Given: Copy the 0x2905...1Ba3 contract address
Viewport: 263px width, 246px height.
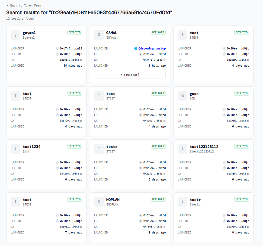Looking at the screenshot, I should pos(248,227).
